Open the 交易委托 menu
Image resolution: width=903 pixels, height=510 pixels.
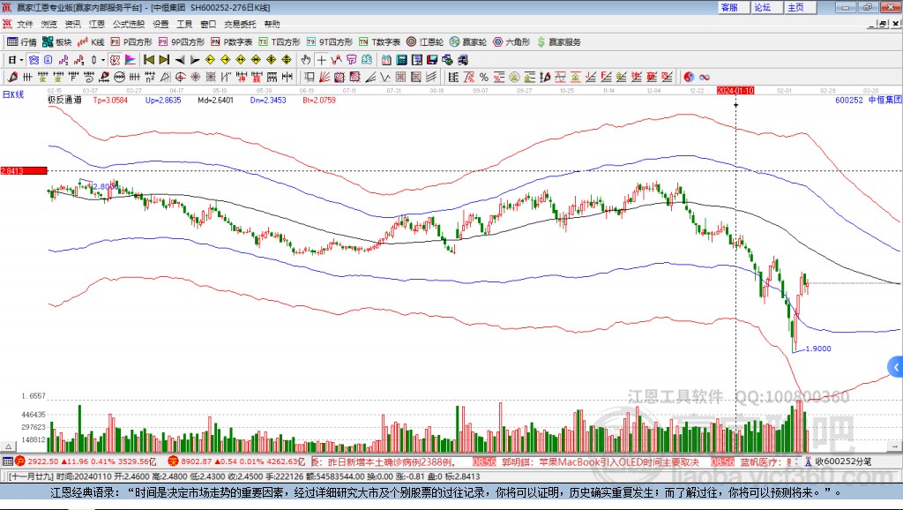coord(238,24)
